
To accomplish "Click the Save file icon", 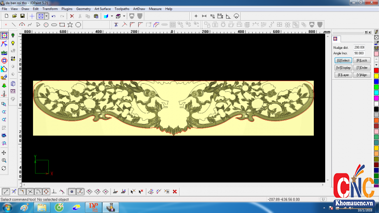I will point(23,16).
